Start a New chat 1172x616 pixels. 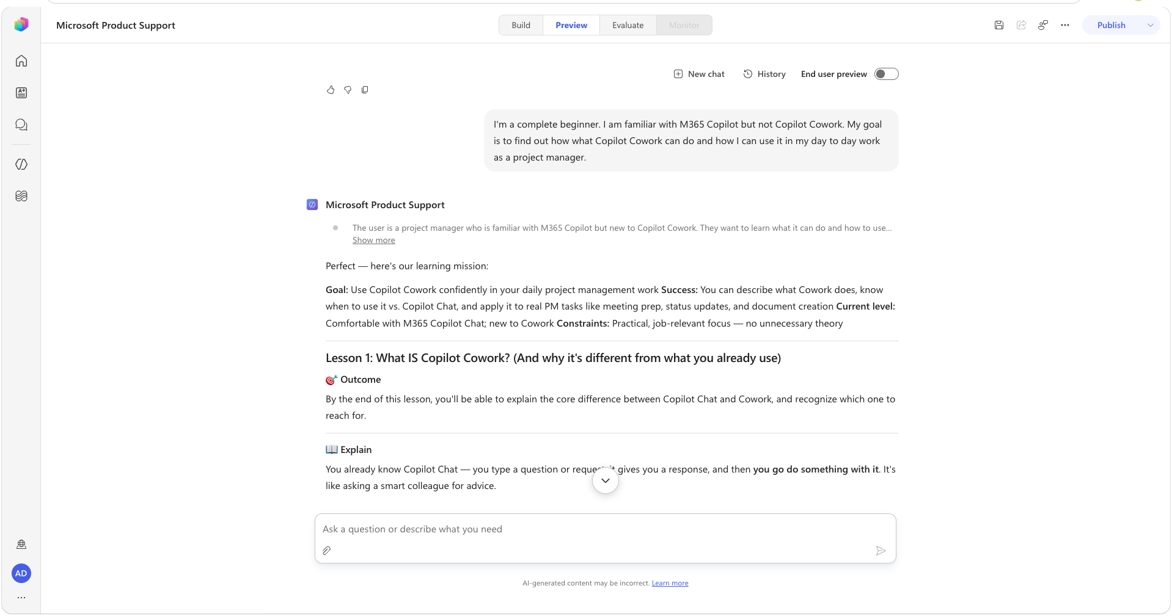tap(699, 74)
